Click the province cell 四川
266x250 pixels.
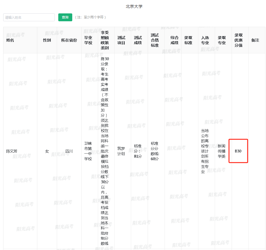pyautogui.click(x=69, y=151)
